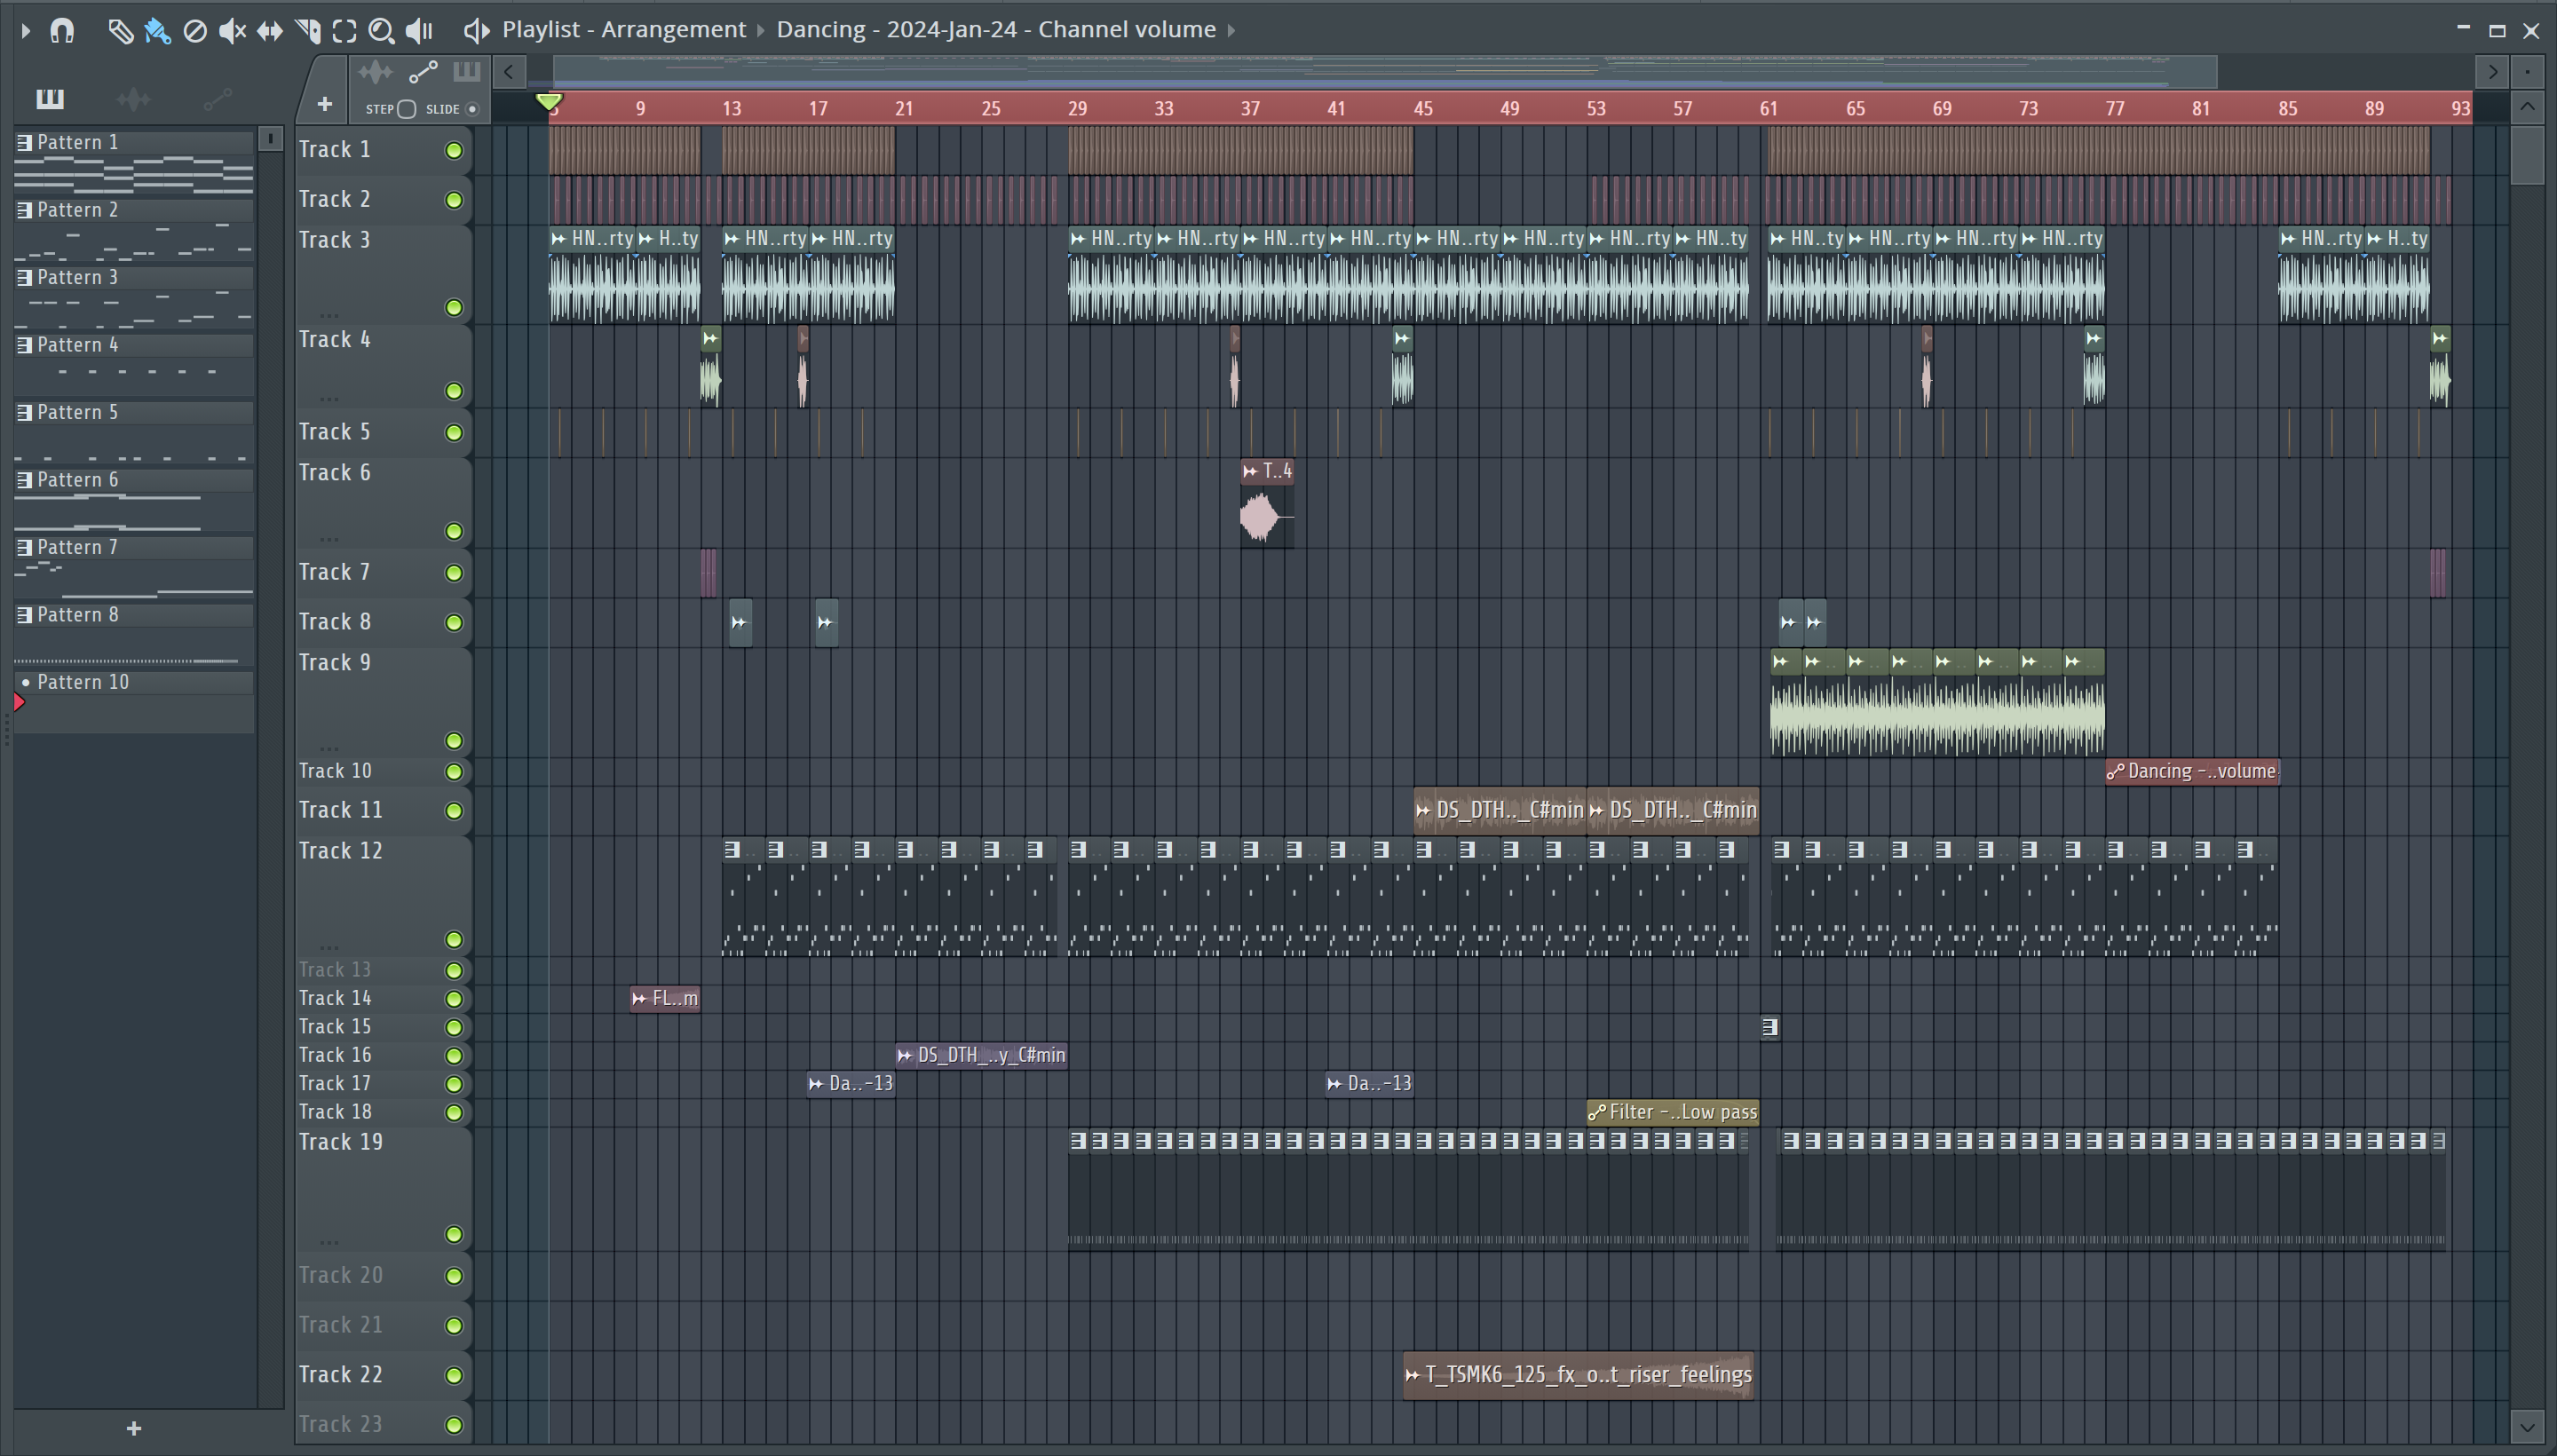Select the Draw pencil tool
The width and height of the screenshot is (2557, 1456).
(120, 31)
